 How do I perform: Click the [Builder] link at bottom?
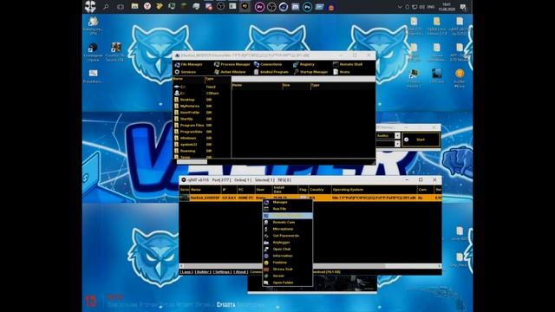click(x=203, y=272)
